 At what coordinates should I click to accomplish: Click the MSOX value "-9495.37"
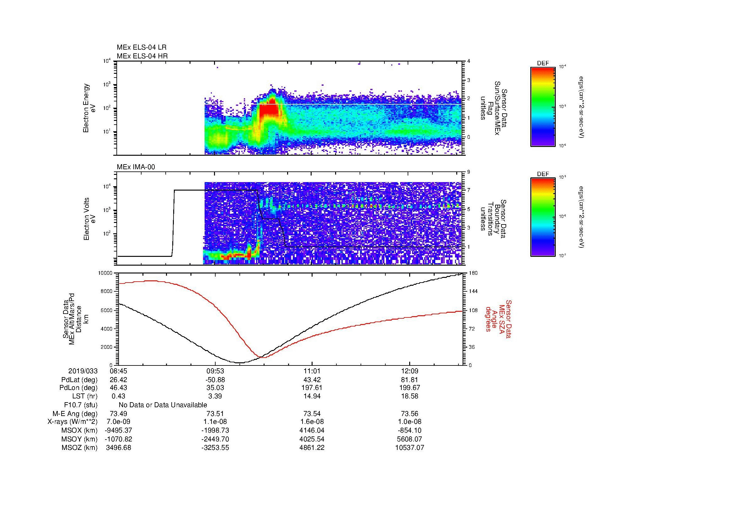click(119, 430)
